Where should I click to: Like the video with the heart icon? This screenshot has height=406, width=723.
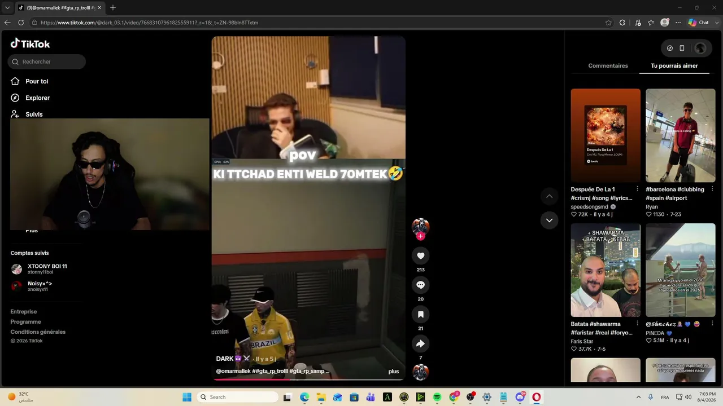coord(420,256)
